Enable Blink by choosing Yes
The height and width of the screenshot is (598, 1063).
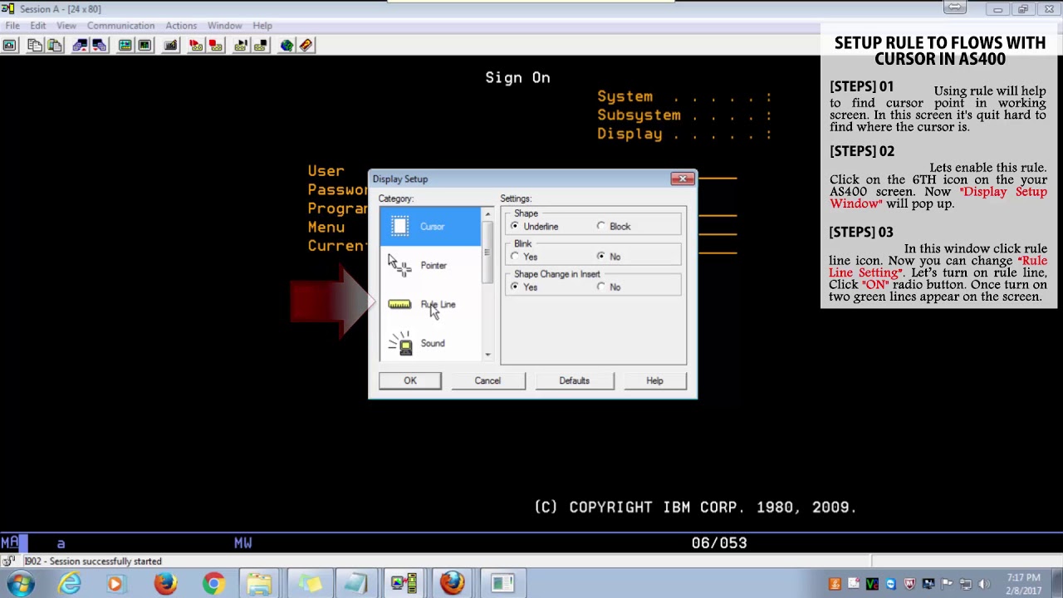coord(515,257)
